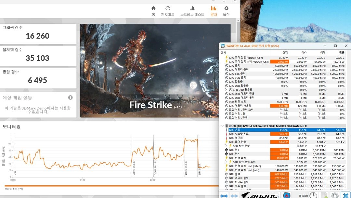Image resolution: width=351 pixels, height=198 pixels.
Task: Select the 결과 tab
Action: (214, 11)
